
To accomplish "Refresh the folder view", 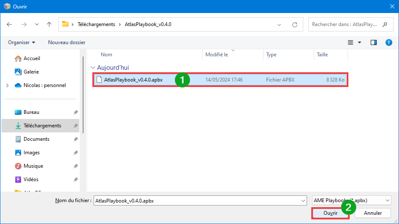I will click(x=295, y=25).
